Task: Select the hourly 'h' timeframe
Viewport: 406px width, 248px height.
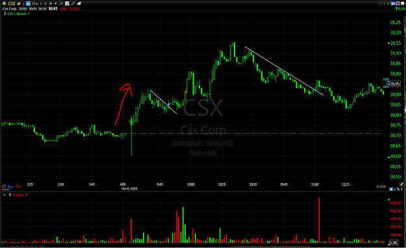Action: [41, 4]
